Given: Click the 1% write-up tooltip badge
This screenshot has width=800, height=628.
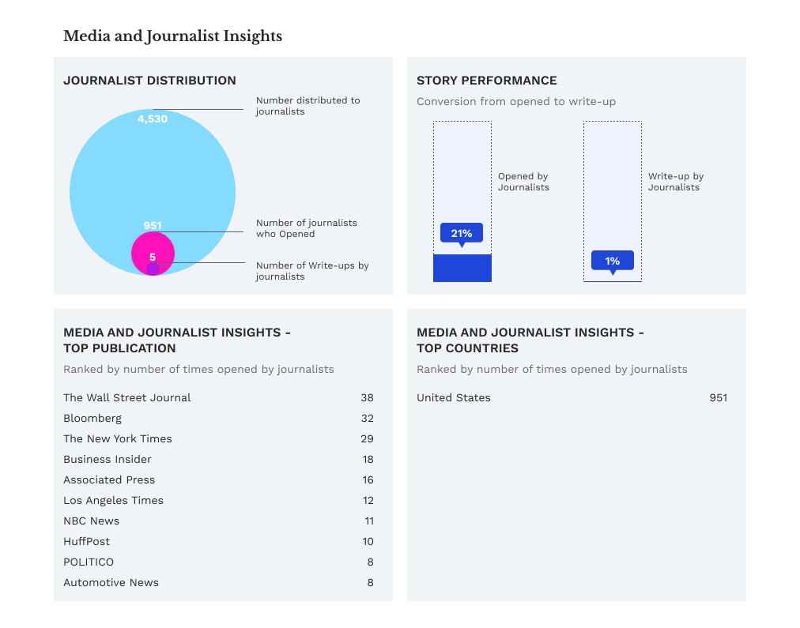Looking at the screenshot, I should tap(613, 261).
